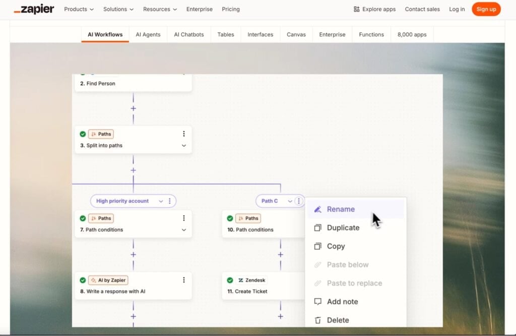Click green check on AI by Zapier step

(x=83, y=281)
